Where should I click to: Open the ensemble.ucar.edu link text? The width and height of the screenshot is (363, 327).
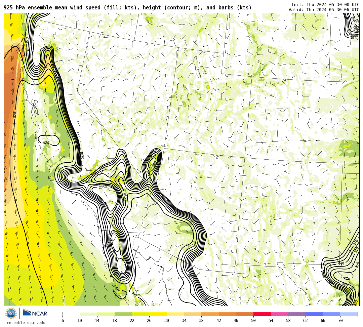(26, 323)
